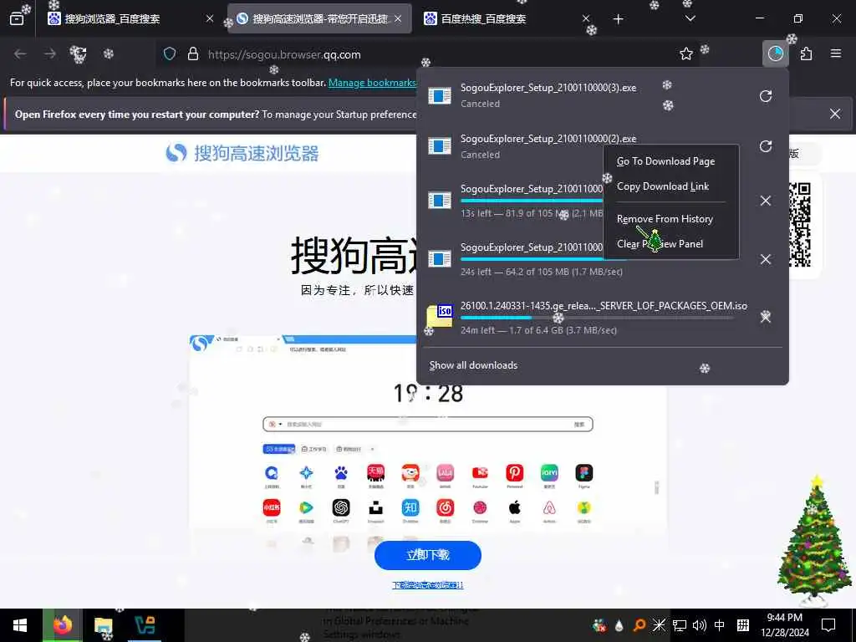Click file icon of canceled (2).exe download

[x=440, y=146]
